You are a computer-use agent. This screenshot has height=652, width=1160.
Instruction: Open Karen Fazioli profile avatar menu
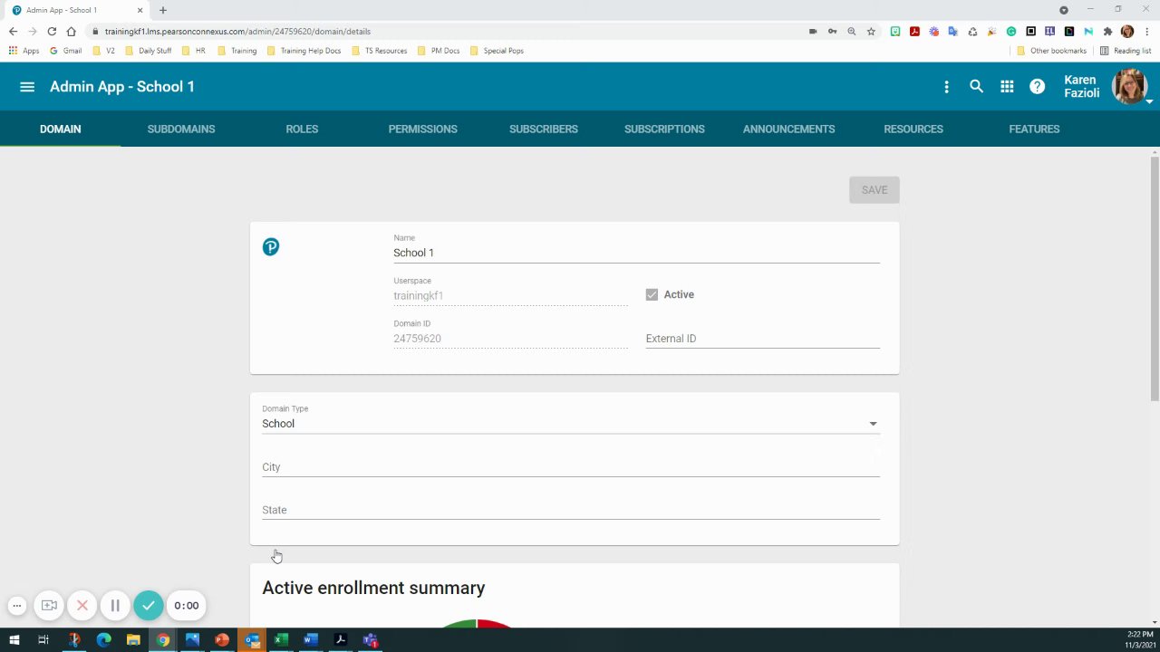tap(1130, 87)
